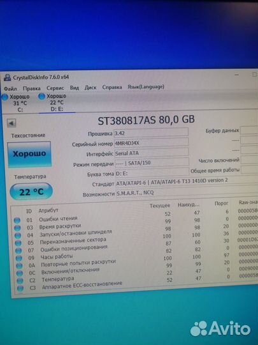Select the Ошибки чтения attribute row
The width and height of the screenshot is (258, 345).
(x=136, y=217)
